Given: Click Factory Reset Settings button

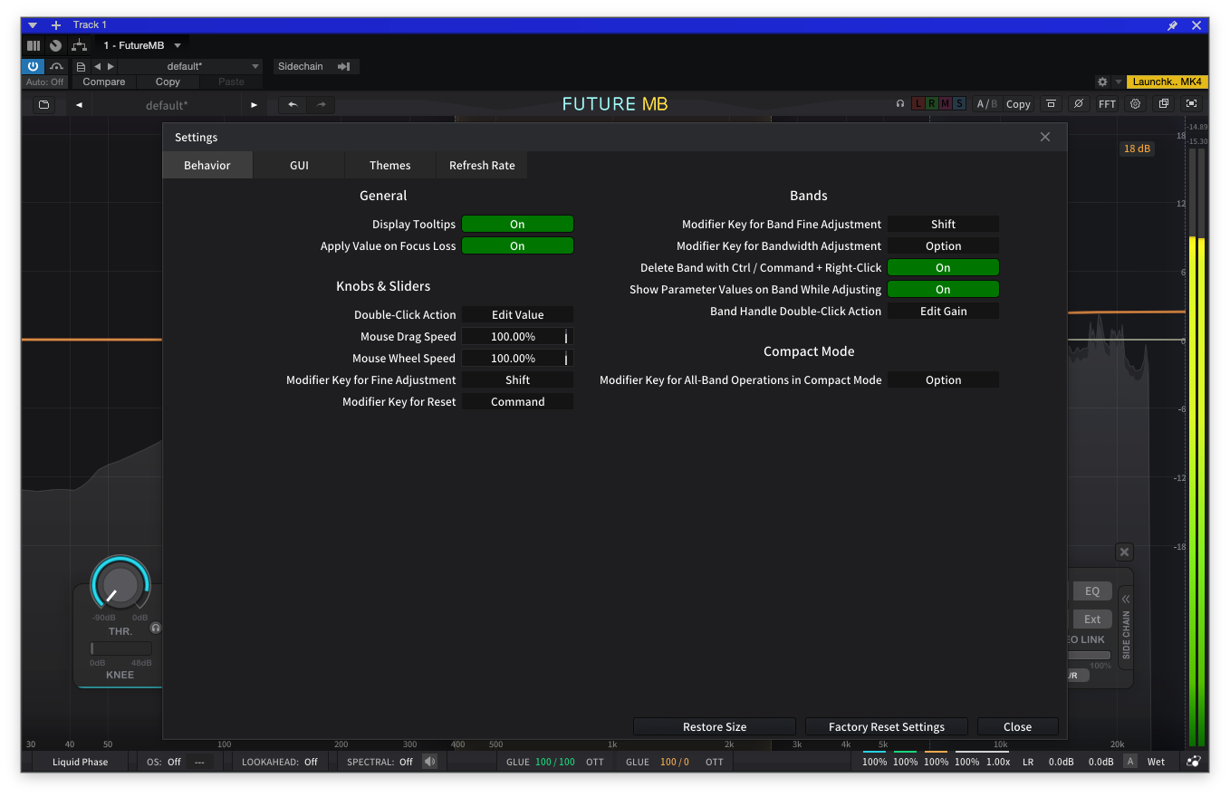Looking at the screenshot, I should pos(887,726).
